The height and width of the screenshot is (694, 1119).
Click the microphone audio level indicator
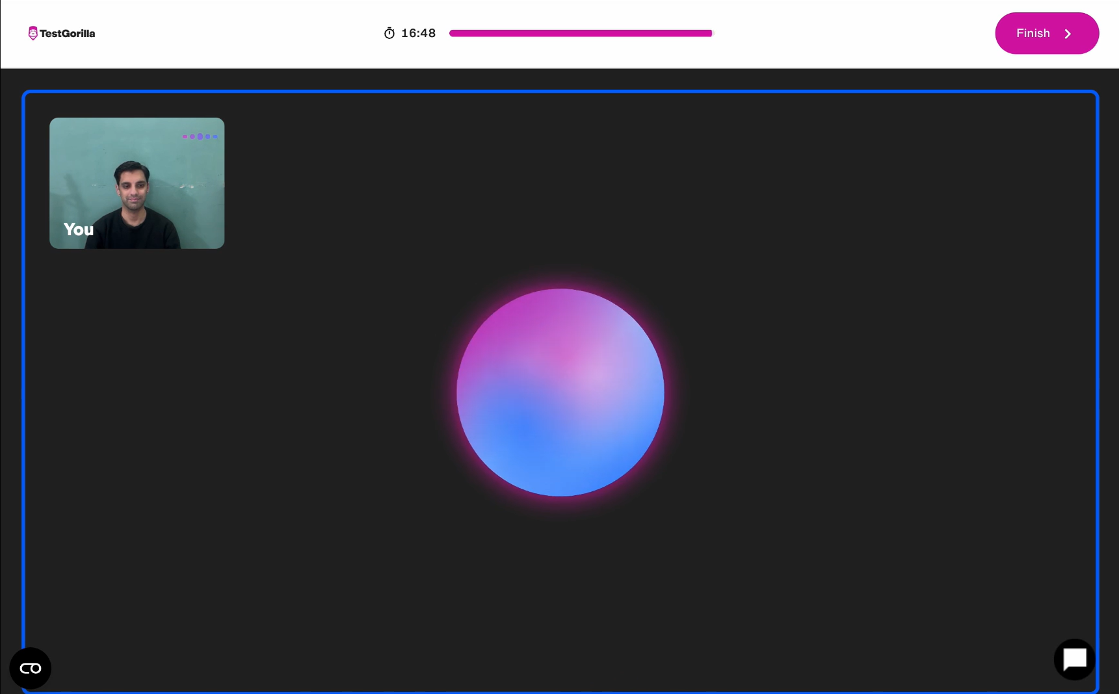[x=200, y=136]
